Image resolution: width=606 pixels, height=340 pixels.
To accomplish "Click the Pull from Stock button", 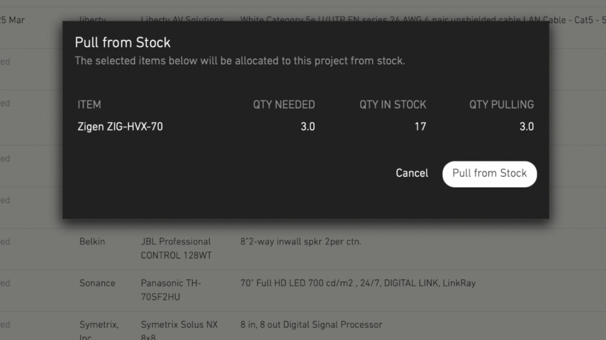I will [x=489, y=174].
